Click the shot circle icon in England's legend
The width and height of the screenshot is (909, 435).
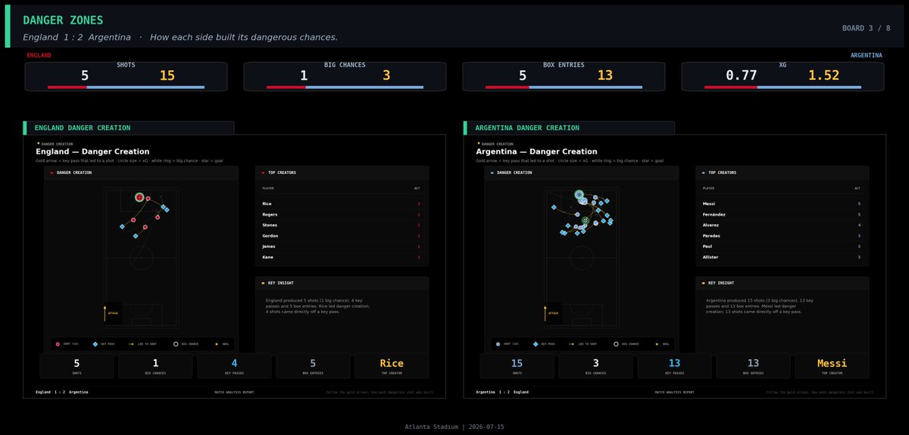[58, 344]
